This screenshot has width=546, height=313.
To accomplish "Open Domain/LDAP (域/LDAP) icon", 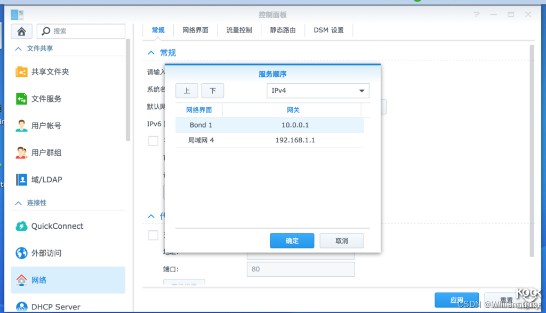I will 22,180.
